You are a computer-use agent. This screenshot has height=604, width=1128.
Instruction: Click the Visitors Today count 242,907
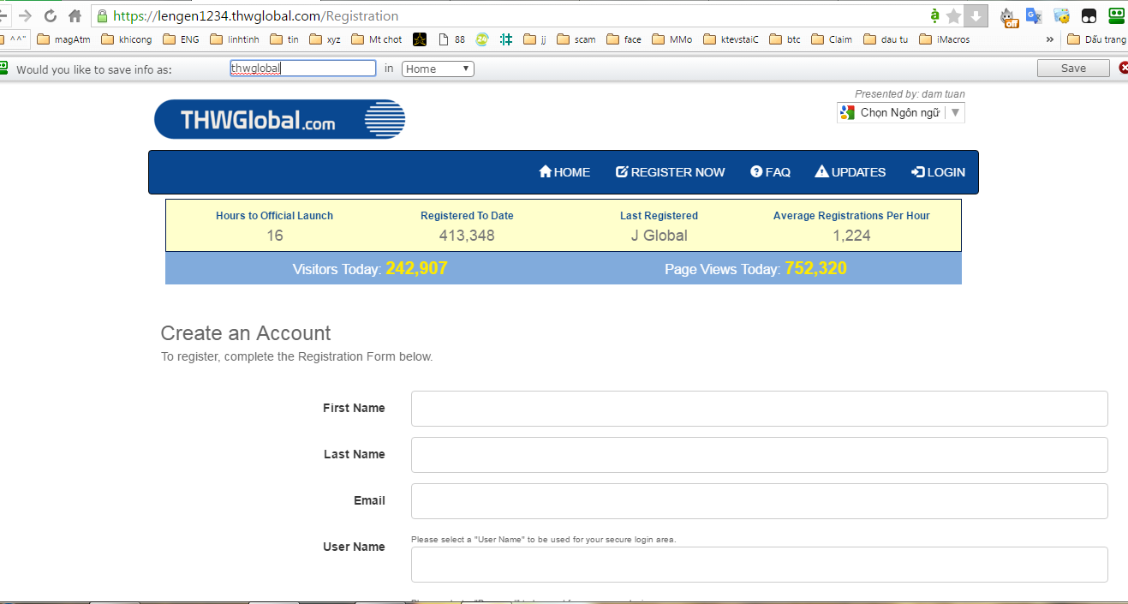[x=416, y=268]
